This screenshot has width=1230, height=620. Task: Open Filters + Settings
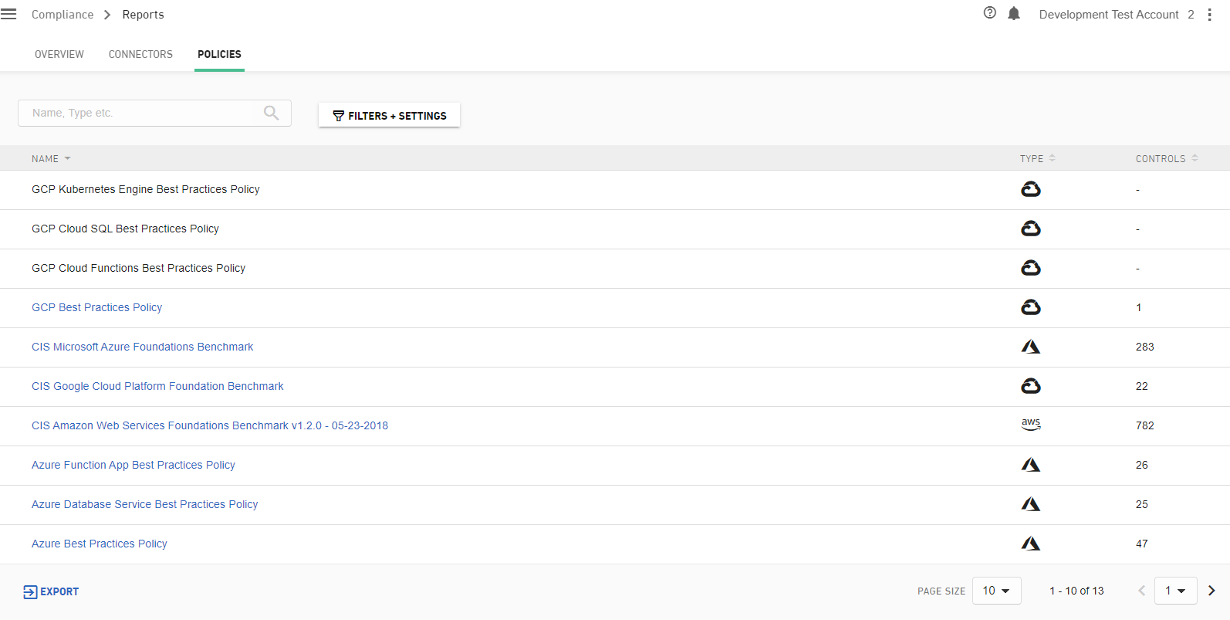(x=389, y=115)
